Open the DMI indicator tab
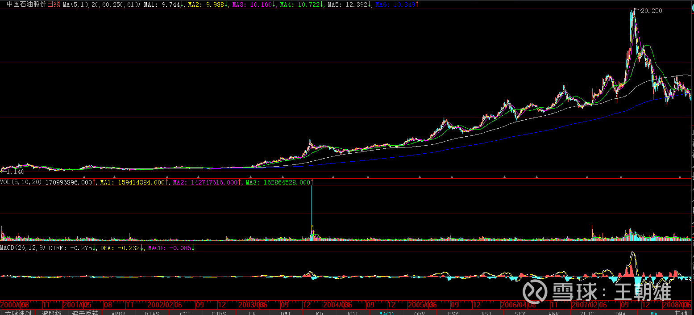 click(286, 313)
